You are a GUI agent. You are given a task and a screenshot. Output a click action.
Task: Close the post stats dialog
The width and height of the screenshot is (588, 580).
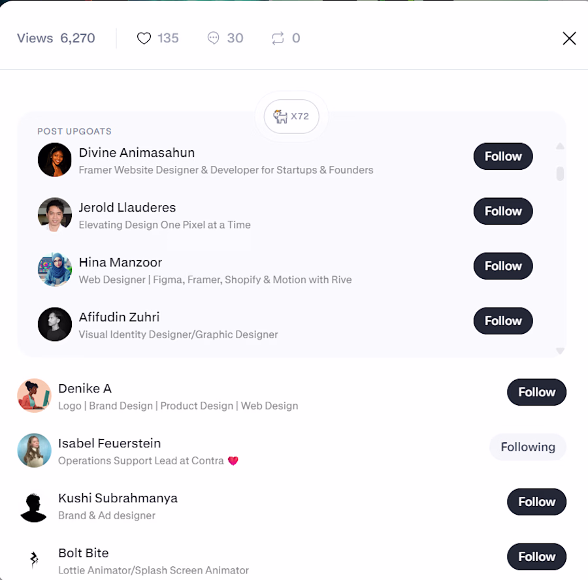569,39
